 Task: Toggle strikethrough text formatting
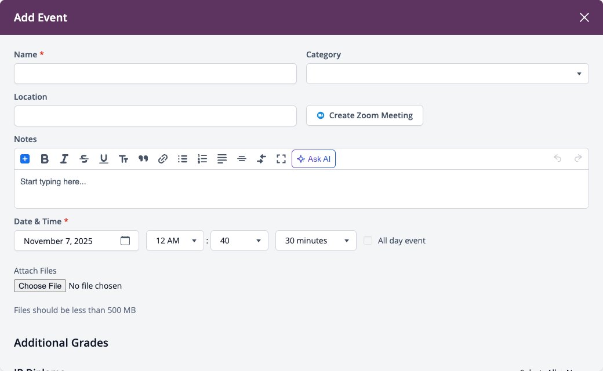coord(84,159)
